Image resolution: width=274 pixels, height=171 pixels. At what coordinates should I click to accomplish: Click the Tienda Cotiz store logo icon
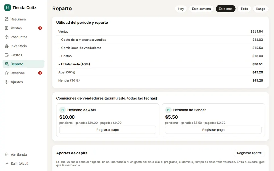[7, 7]
